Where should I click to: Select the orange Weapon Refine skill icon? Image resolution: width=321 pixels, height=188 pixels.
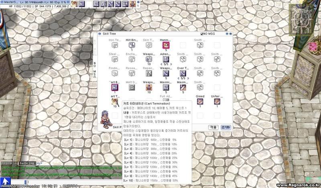(149, 88)
